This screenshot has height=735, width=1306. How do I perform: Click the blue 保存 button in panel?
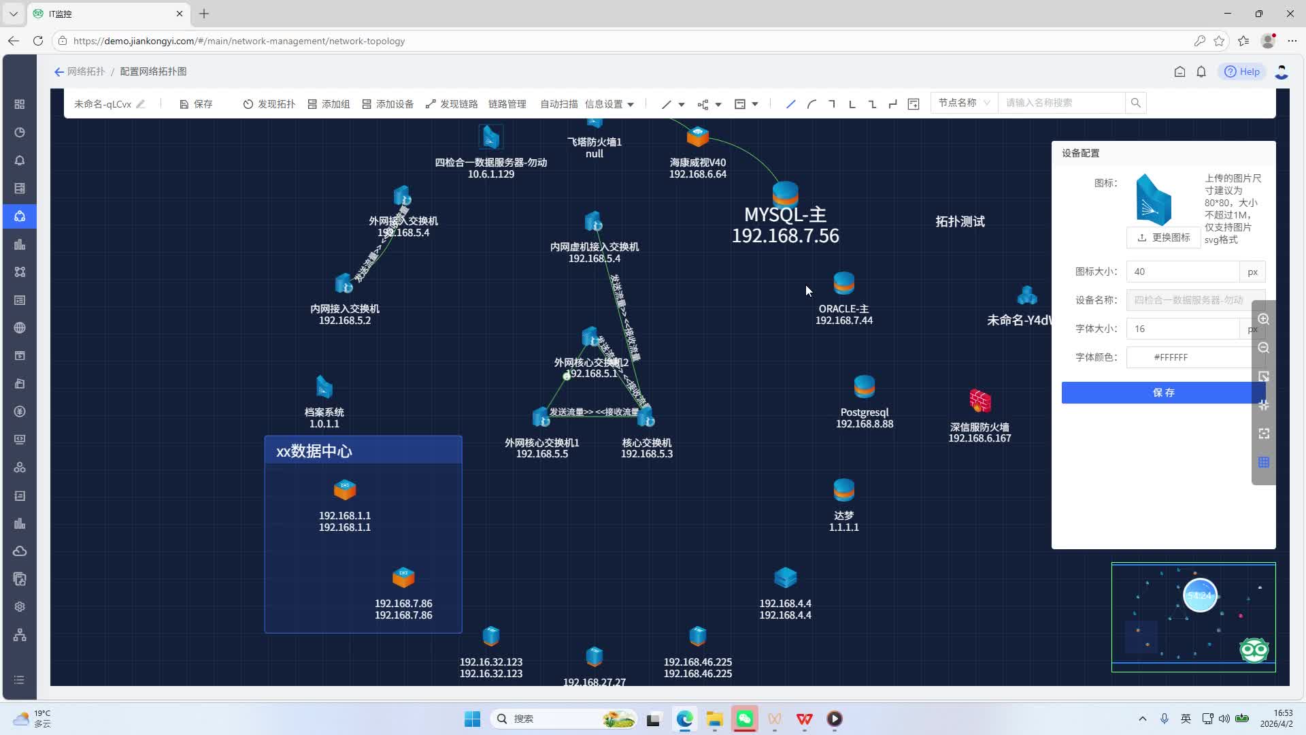coord(1163,393)
